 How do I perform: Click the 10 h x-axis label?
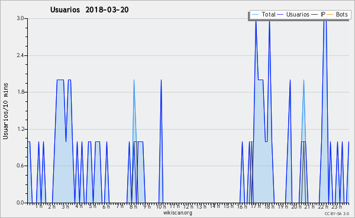click(161, 207)
